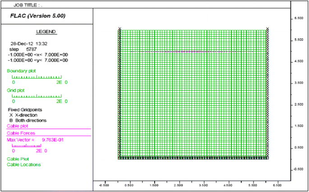Select the y-range text '-1.000E+00 <y< 7.000E+00'

click(x=38, y=60)
